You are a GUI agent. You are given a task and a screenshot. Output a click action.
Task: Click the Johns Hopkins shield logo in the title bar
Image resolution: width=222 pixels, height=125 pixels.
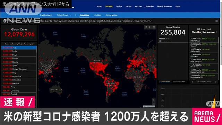pos(5,21)
